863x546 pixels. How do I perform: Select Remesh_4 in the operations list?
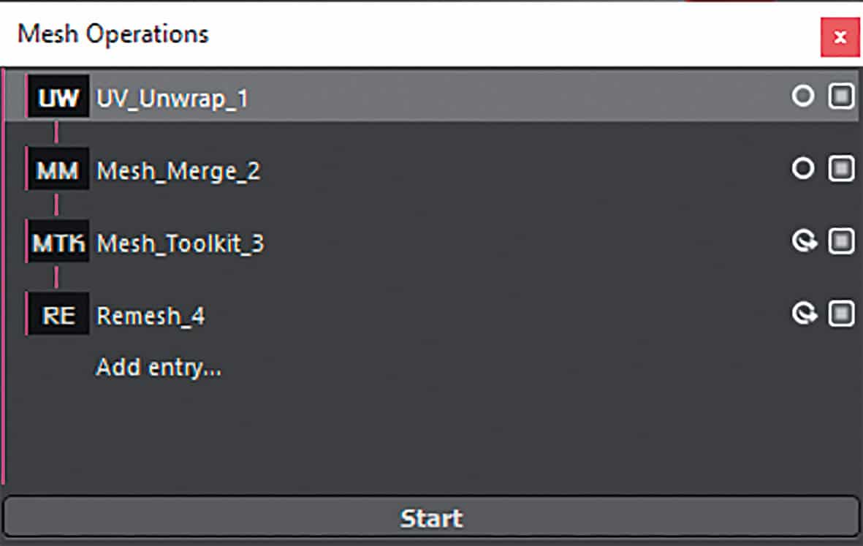(x=151, y=315)
